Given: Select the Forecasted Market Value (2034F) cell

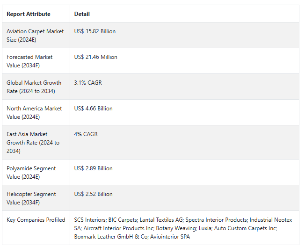Looking at the screenshot, I should pyautogui.click(x=29, y=61).
